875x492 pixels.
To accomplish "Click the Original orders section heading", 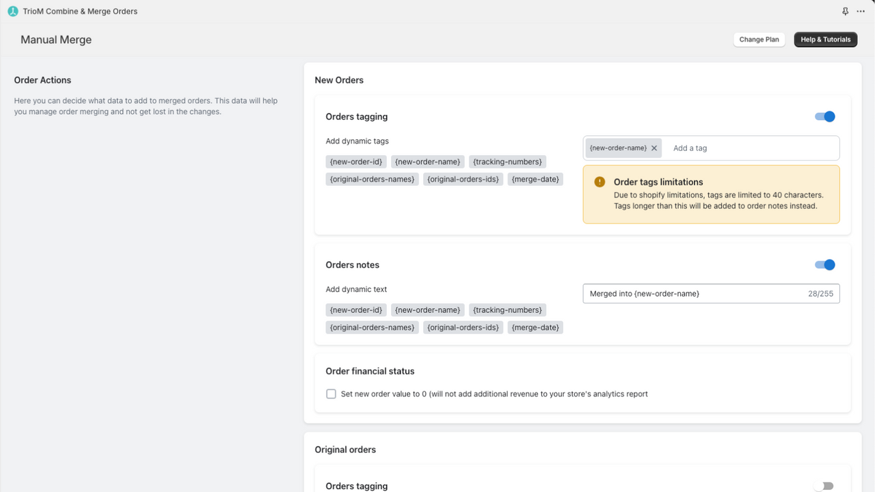I will (x=345, y=450).
